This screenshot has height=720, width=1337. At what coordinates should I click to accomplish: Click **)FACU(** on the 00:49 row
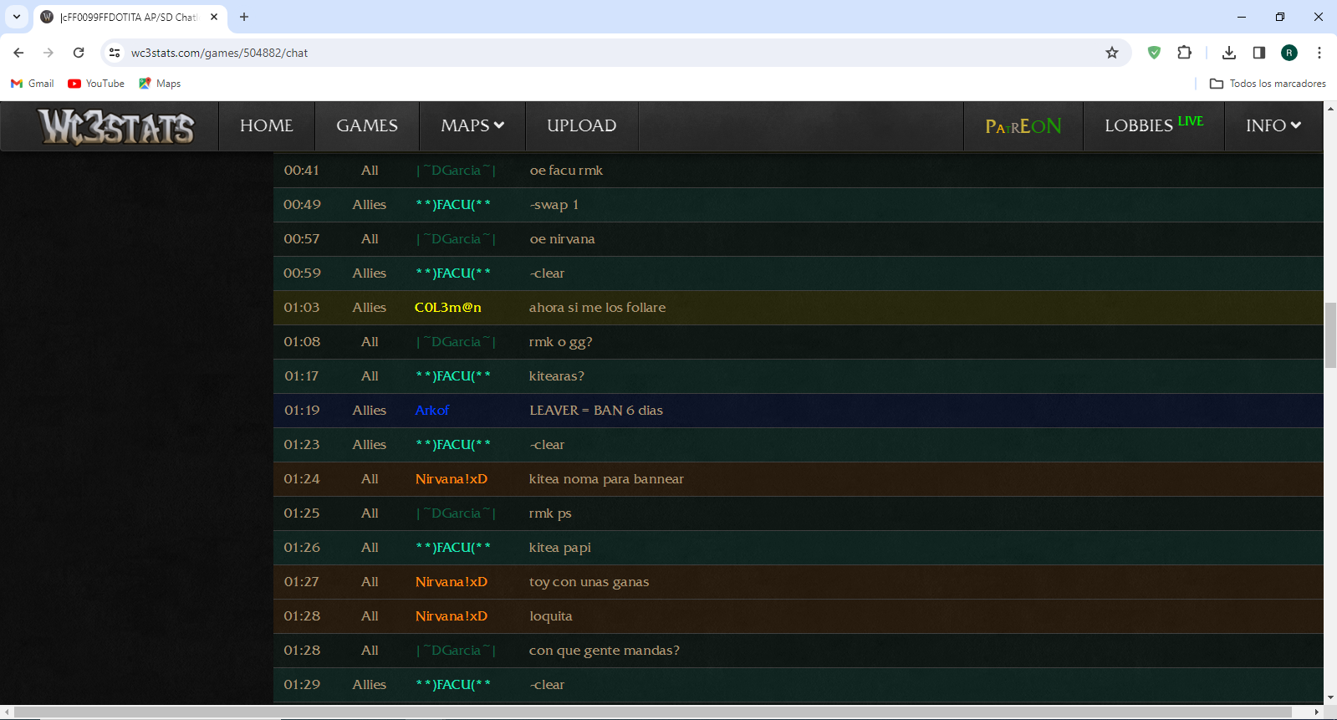pyautogui.click(x=453, y=205)
